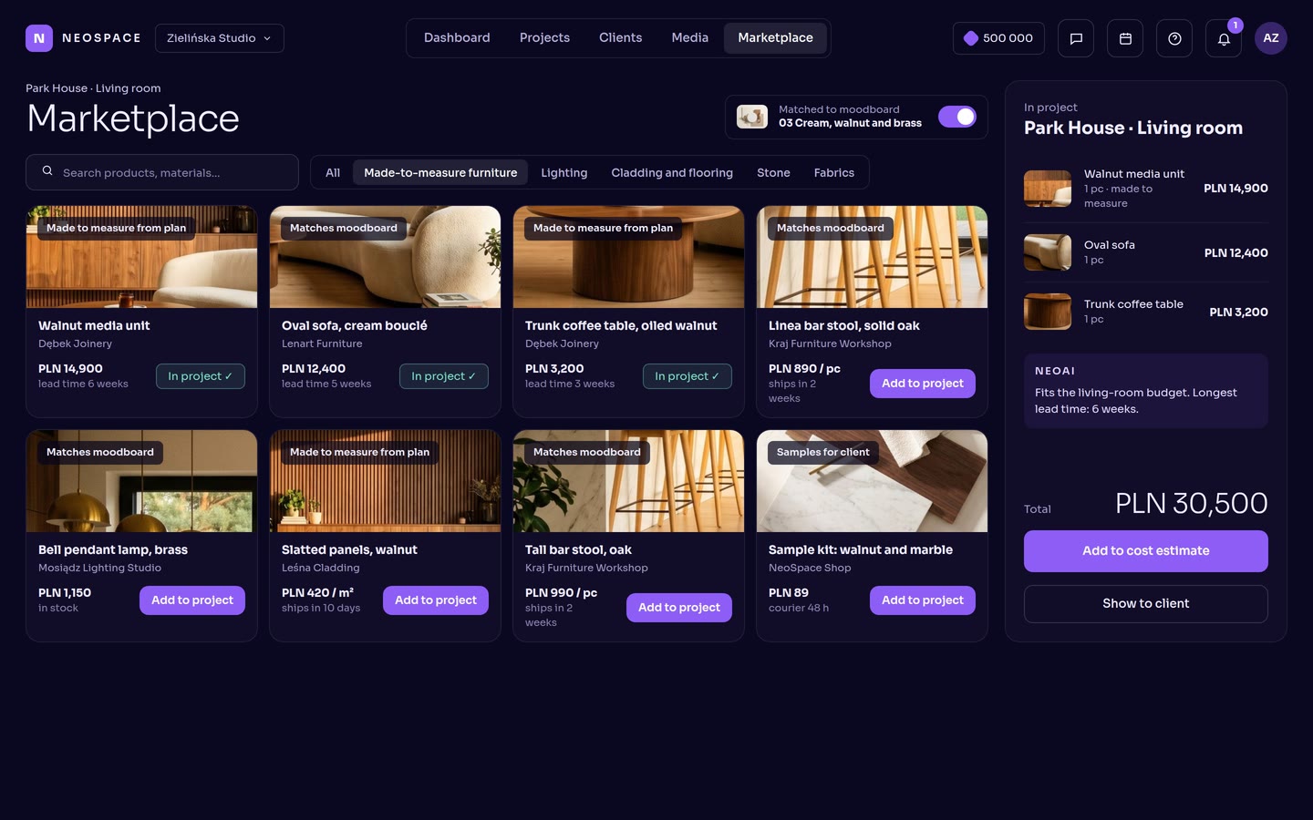Click the Slatted panels, walnut title

(x=349, y=550)
